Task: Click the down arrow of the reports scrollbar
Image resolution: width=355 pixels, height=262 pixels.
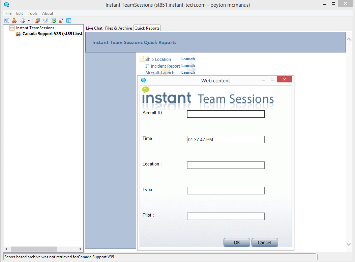Action: pos(349,244)
